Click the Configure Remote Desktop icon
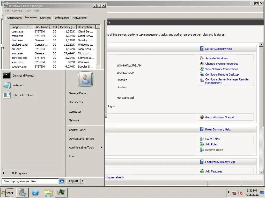The height and width of the screenshot is (198, 265). tap(202, 75)
